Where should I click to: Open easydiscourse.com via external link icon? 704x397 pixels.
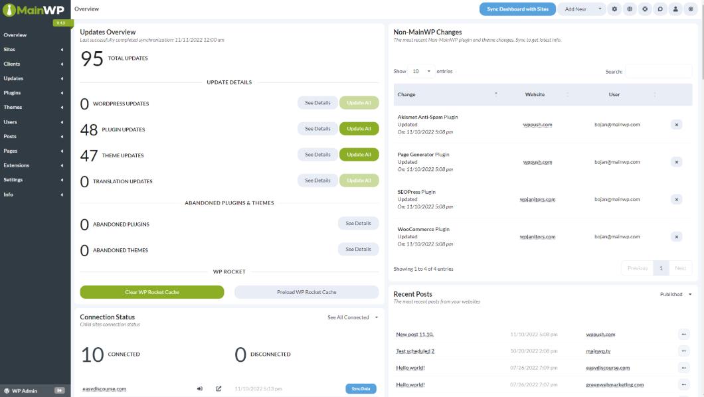coord(219,389)
